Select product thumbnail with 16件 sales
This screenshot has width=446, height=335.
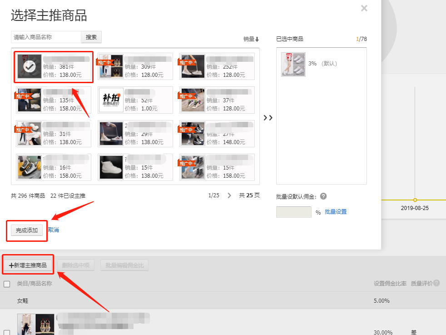[30, 167]
